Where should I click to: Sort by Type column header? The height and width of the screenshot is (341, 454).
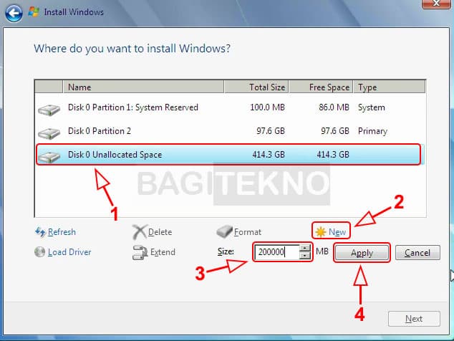[x=389, y=87]
